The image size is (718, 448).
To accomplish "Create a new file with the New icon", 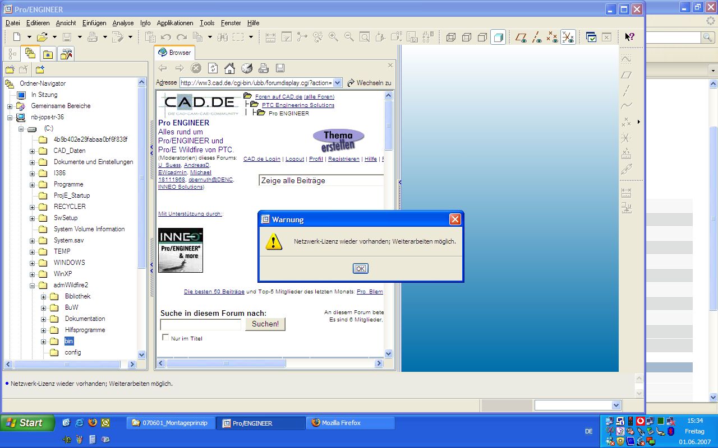I will 17,37.
